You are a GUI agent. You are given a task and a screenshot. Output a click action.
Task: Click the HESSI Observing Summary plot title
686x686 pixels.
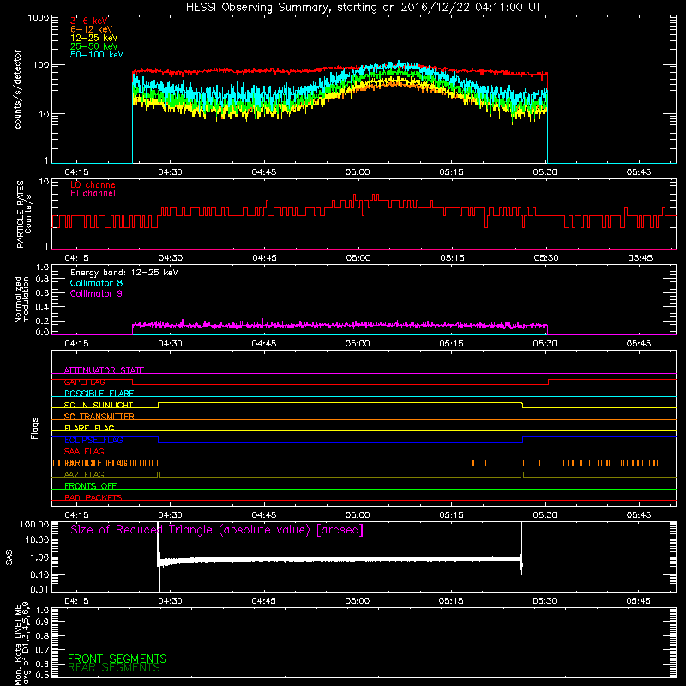point(364,8)
